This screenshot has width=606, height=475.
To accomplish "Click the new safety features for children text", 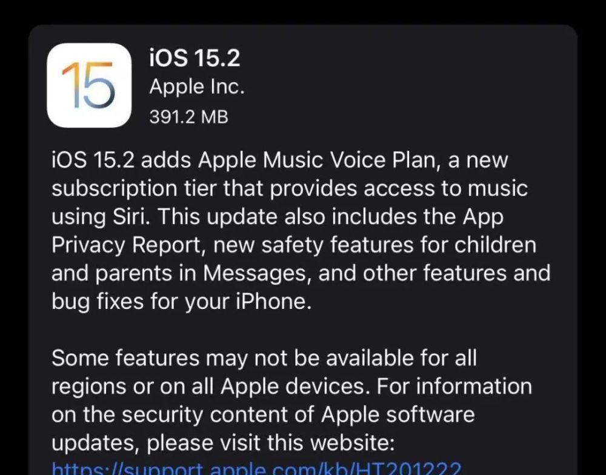I will [x=375, y=245].
